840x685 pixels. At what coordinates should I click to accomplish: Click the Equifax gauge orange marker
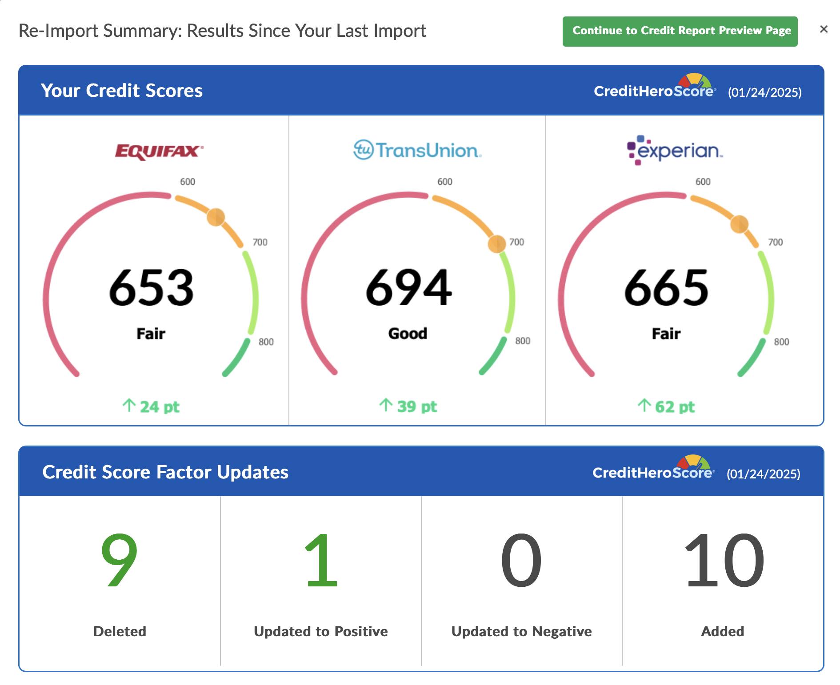coord(216,217)
